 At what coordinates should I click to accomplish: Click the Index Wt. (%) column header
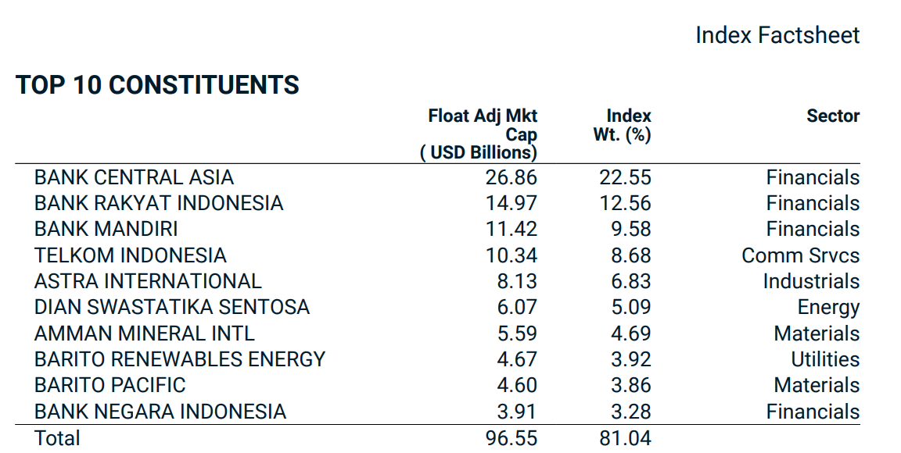(x=623, y=125)
